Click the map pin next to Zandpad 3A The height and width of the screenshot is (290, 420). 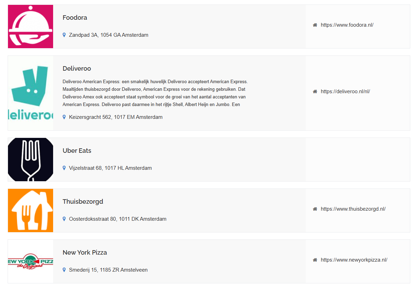click(x=64, y=35)
